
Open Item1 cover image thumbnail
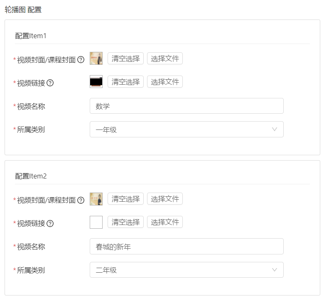(96, 59)
